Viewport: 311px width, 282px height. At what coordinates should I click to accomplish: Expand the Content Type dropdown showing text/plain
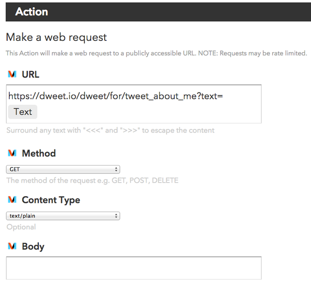[x=63, y=216]
